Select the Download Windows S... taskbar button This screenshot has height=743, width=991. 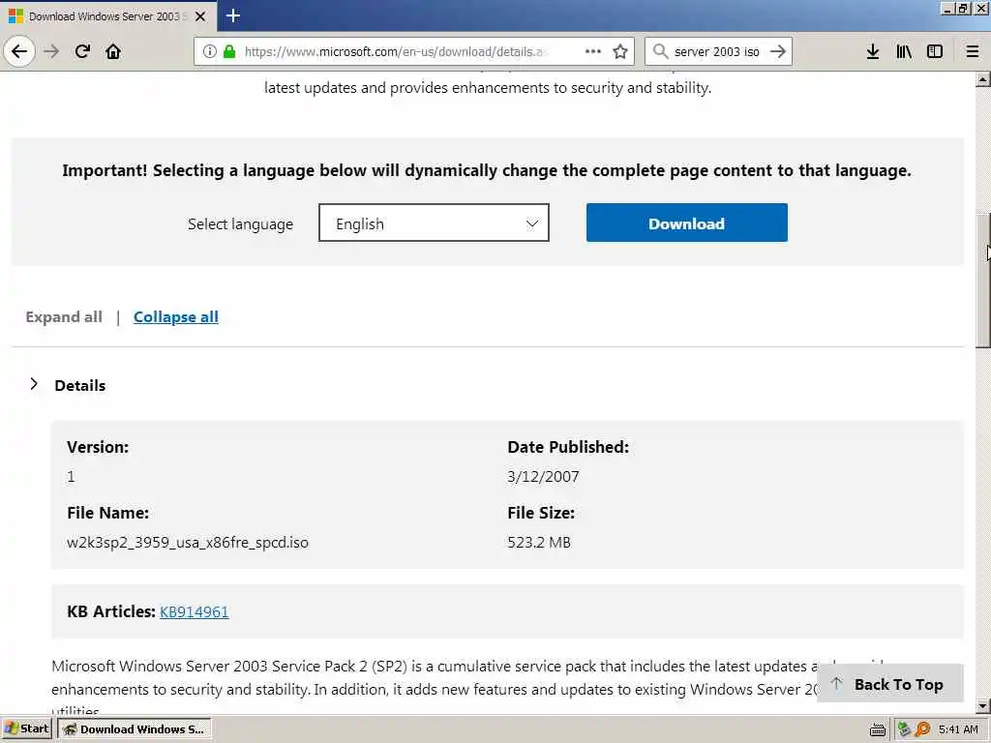[x=135, y=728]
